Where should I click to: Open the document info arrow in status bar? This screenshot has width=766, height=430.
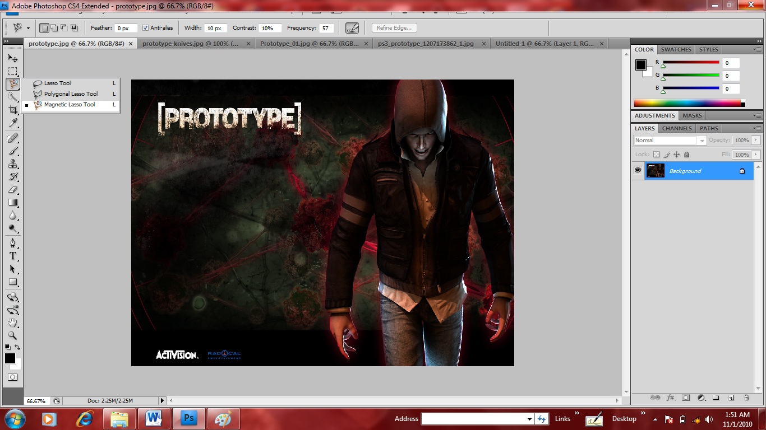163,401
